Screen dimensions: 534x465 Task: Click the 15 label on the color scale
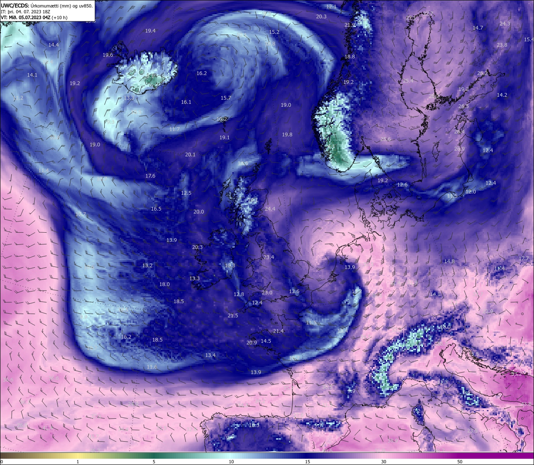pos(307,462)
